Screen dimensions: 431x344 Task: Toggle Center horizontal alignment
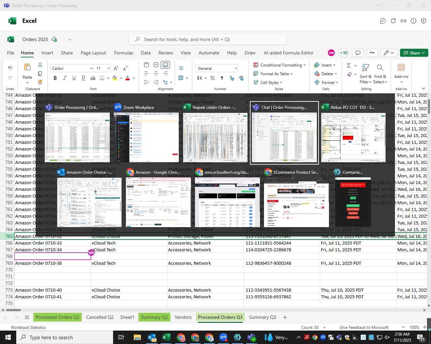click(156, 73)
